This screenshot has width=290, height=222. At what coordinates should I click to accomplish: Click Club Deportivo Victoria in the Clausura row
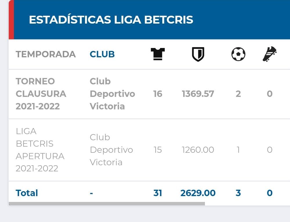[x=112, y=94]
